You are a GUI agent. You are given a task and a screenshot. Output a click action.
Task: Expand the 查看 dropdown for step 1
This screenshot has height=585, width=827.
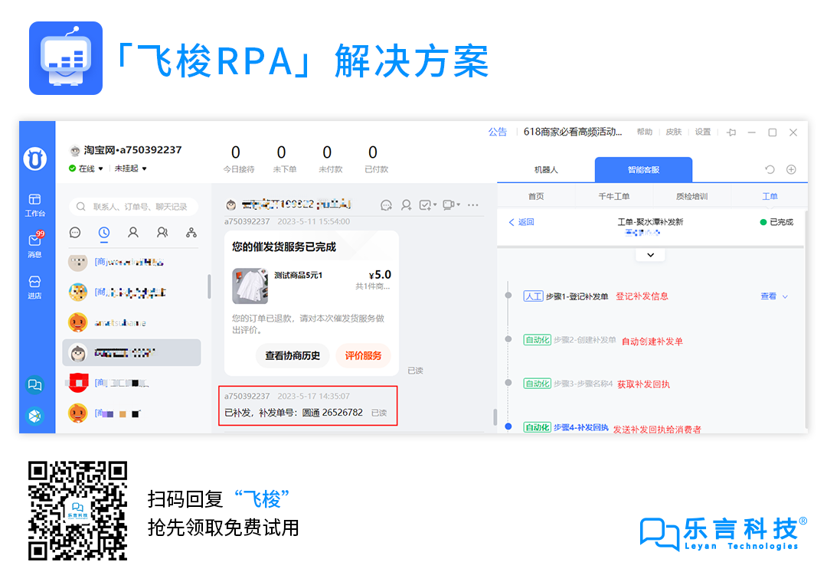pos(774,296)
